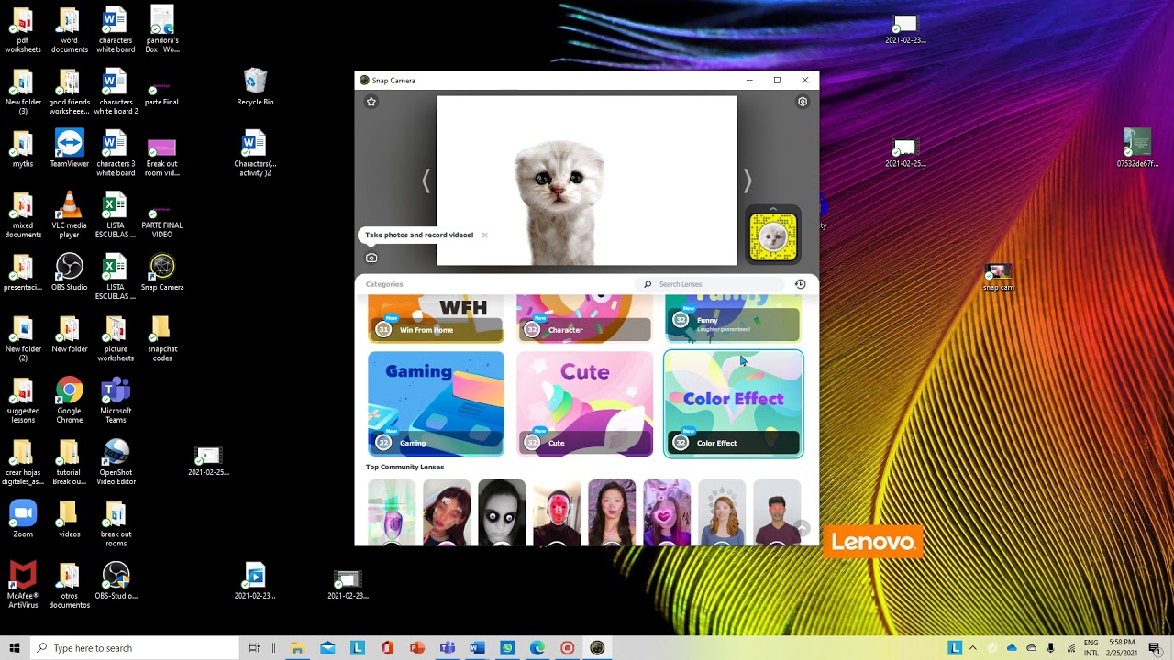
Task: Open the Funny category
Action: pyautogui.click(x=733, y=319)
